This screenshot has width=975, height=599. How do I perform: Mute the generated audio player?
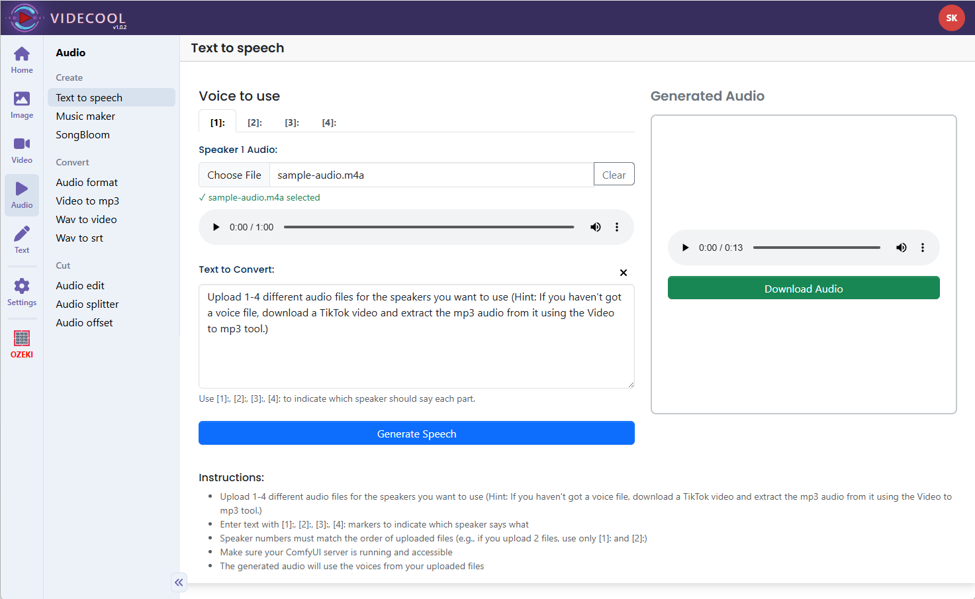tap(902, 248)
